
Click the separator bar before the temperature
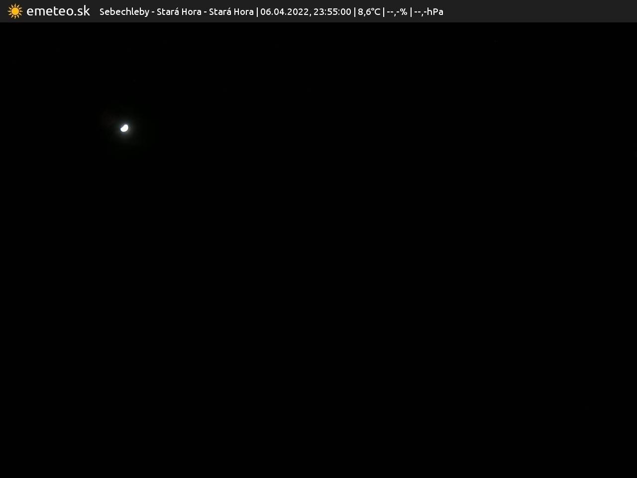(x=354, y=11)
